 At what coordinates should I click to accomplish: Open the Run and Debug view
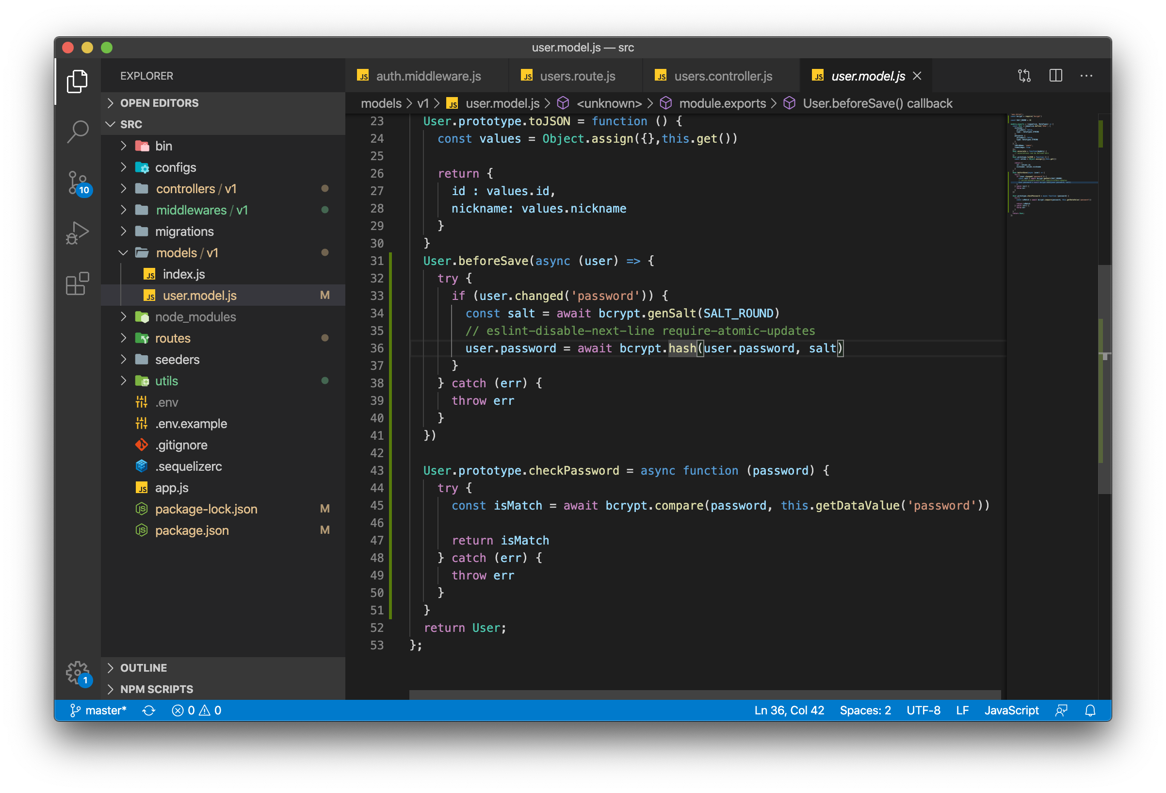point(77,233)
